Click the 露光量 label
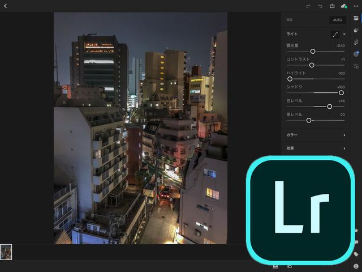 pyautogui.click(x=292, y=45)
